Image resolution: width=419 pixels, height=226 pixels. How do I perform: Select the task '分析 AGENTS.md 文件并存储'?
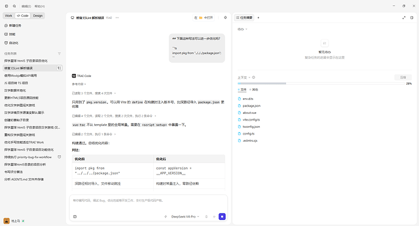[33, 179]
